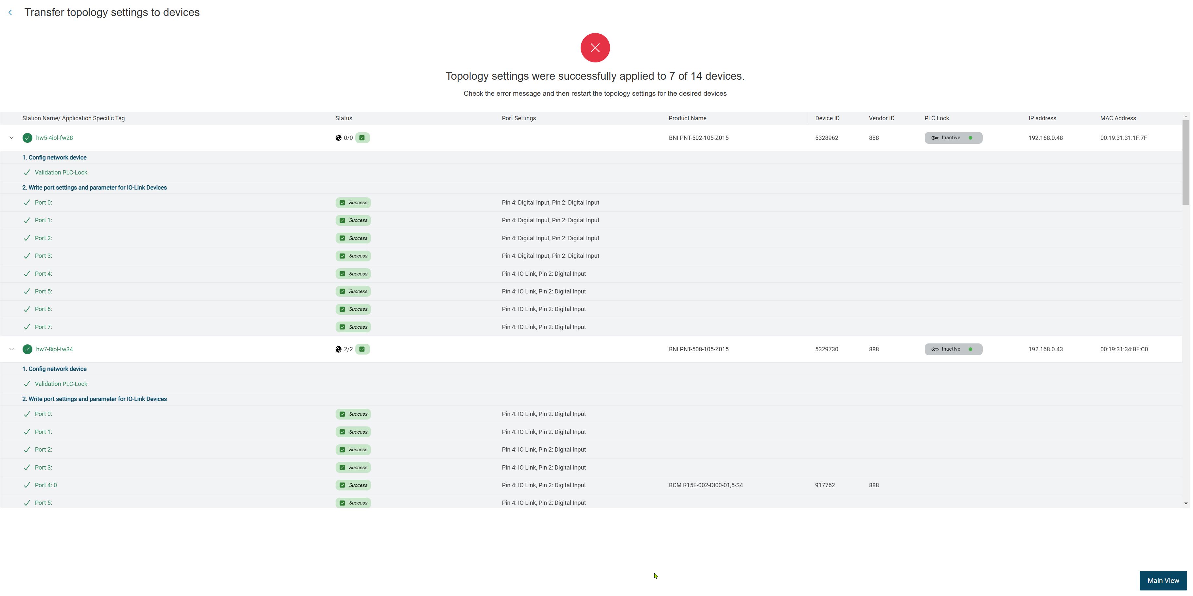Collapse the hw5-4iol-fw28 device row
1193x596 pixels.
pos(11,138)
